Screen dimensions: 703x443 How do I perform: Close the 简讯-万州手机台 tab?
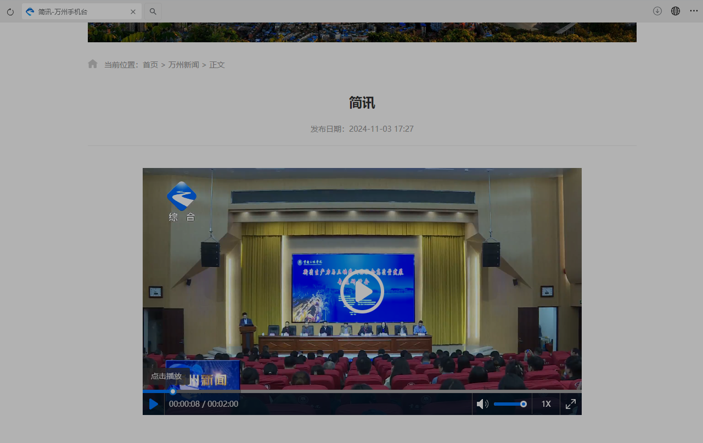click(x=133, y=12)
